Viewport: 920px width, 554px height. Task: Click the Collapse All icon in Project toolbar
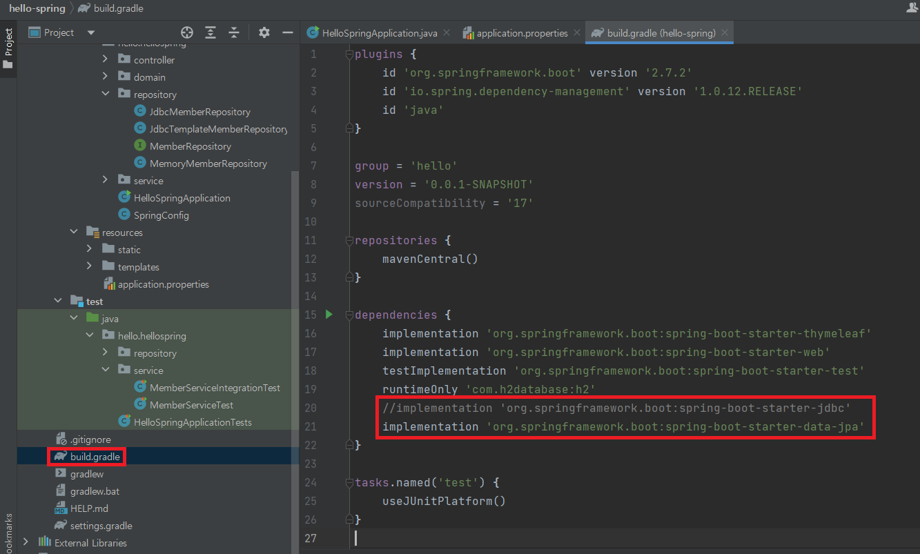(234, 32)
